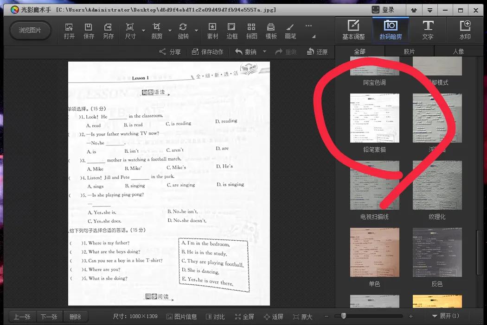Screen dimensions: 487x325
Task: Switch to 文字 text tab
Action: click(428, 30)
